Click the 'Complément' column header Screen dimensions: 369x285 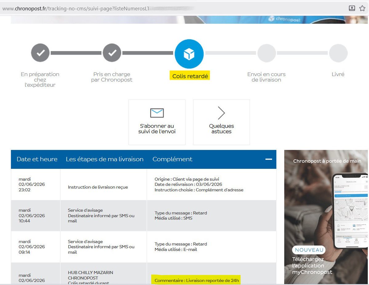point(173,159)
